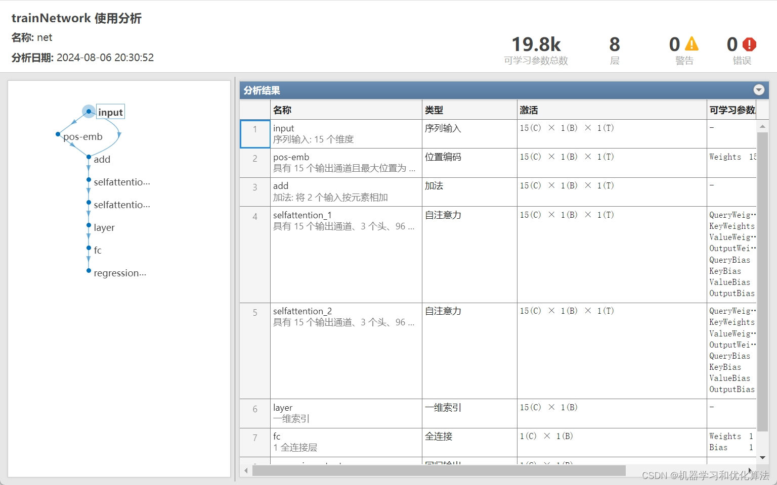Click the selfattention_1 name cell

(x=346, y=255)
